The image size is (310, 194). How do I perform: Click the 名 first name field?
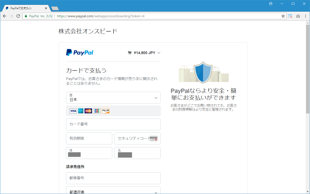tap(138, 153)
